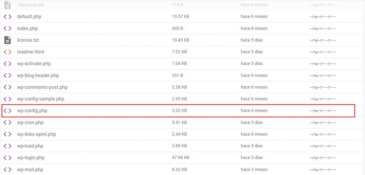
Task: Click the code icon next to index.php
Action: pyautogui.click(x=7, y=28)
